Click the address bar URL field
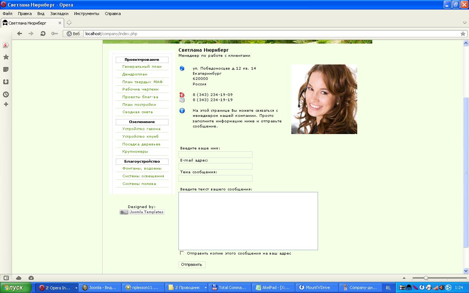The height and width of the screenshot is (293, 469). (271, 34)
